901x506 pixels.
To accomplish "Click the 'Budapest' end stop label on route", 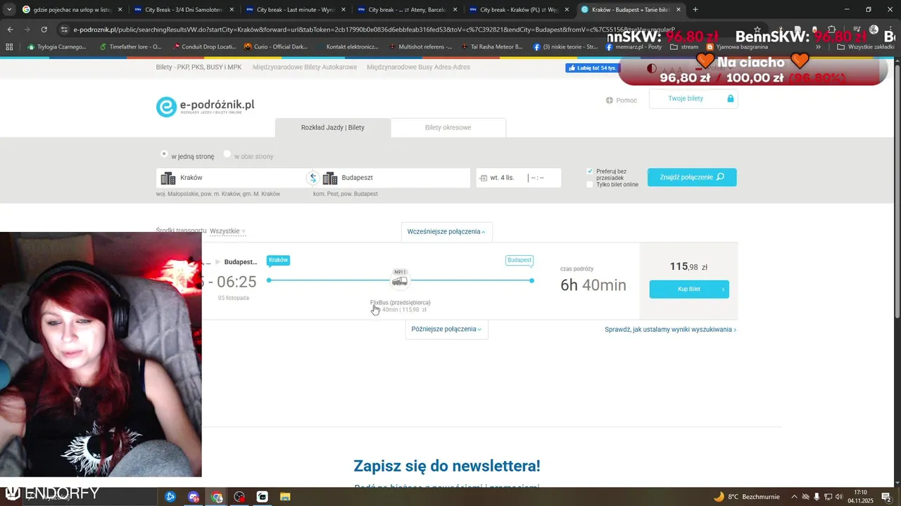I will point(519,260).
